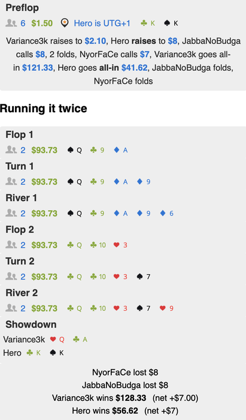
Task: Click the Queen of spades on Flop 1
Action: (75, 150)
